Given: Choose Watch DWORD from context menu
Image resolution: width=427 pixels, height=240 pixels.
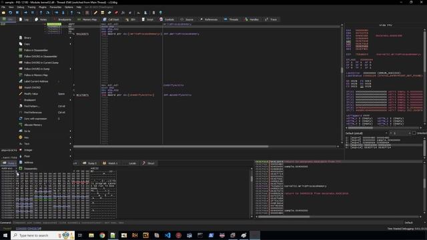Looking at the screenshot, I should pyautogui.click(x=45, y=87).
